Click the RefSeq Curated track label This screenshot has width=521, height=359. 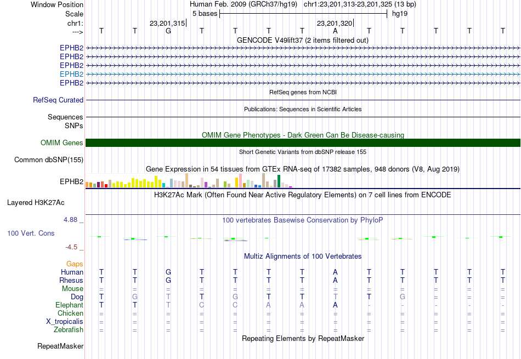tap(58, 100)
